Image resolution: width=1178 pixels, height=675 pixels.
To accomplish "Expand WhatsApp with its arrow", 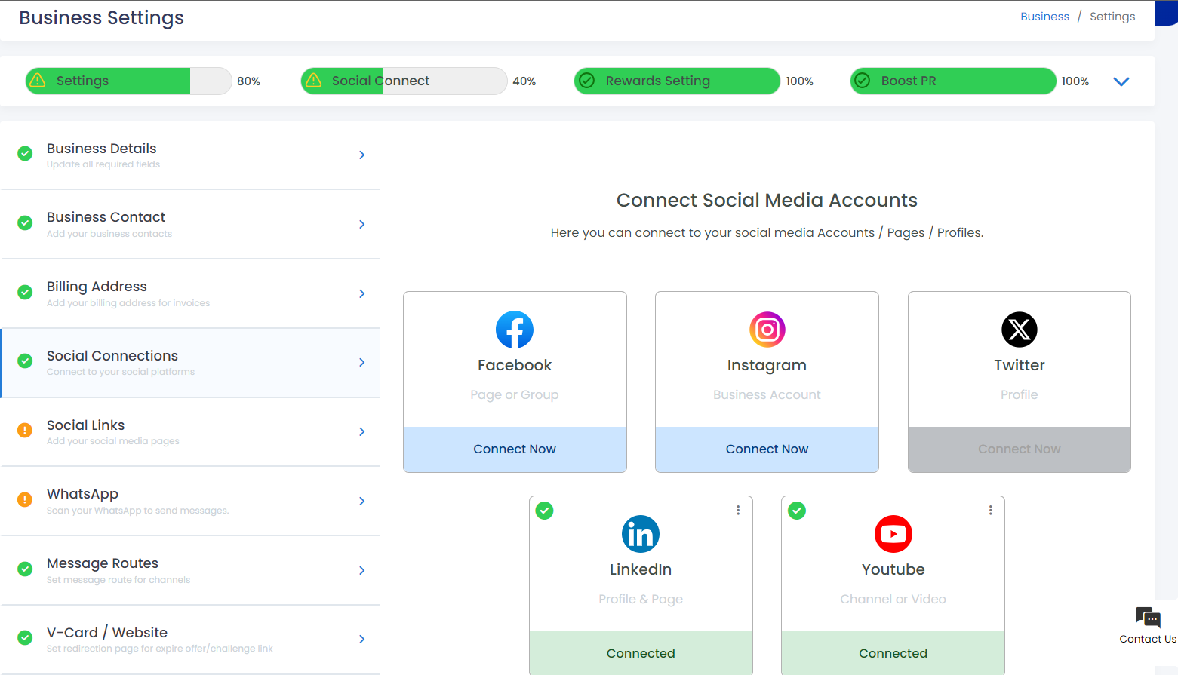I will click(x=362, y=501).
